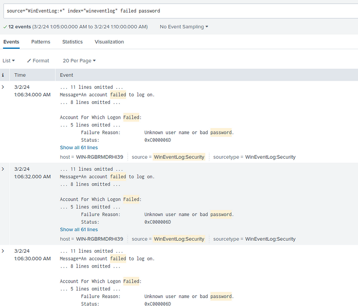The width and height of the screenshot is (358, 306).
Task: Switch to the Patterns tab
Action: point(41,42)
